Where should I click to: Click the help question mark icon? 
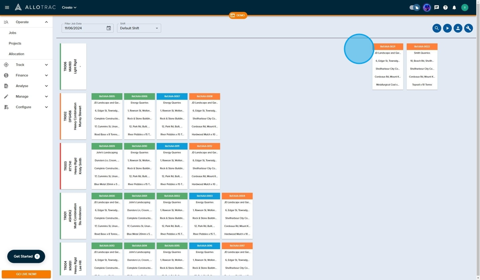tap(445, 7)
